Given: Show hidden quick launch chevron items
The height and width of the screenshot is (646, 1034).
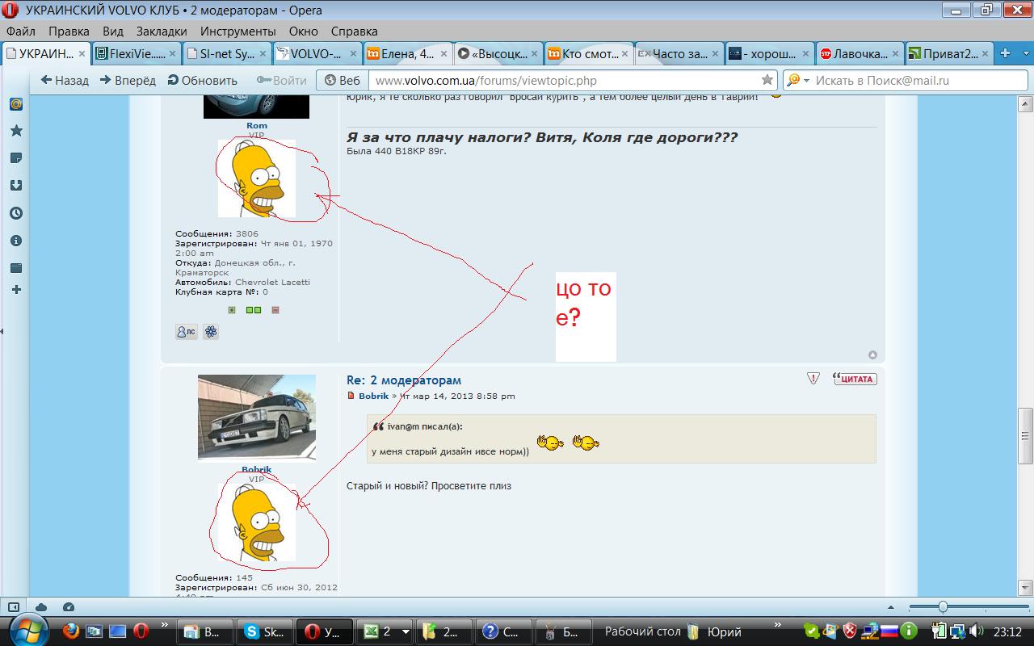Looking at the screenshot, I should coord(165,626).
